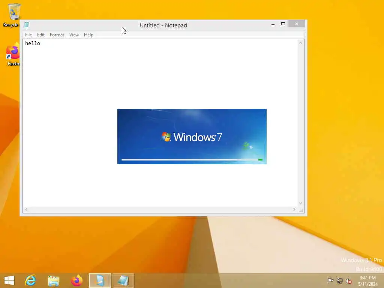The image size is (384, 288).
Task: Launch Firefox from the taskbar
Action: pos(76,280)
